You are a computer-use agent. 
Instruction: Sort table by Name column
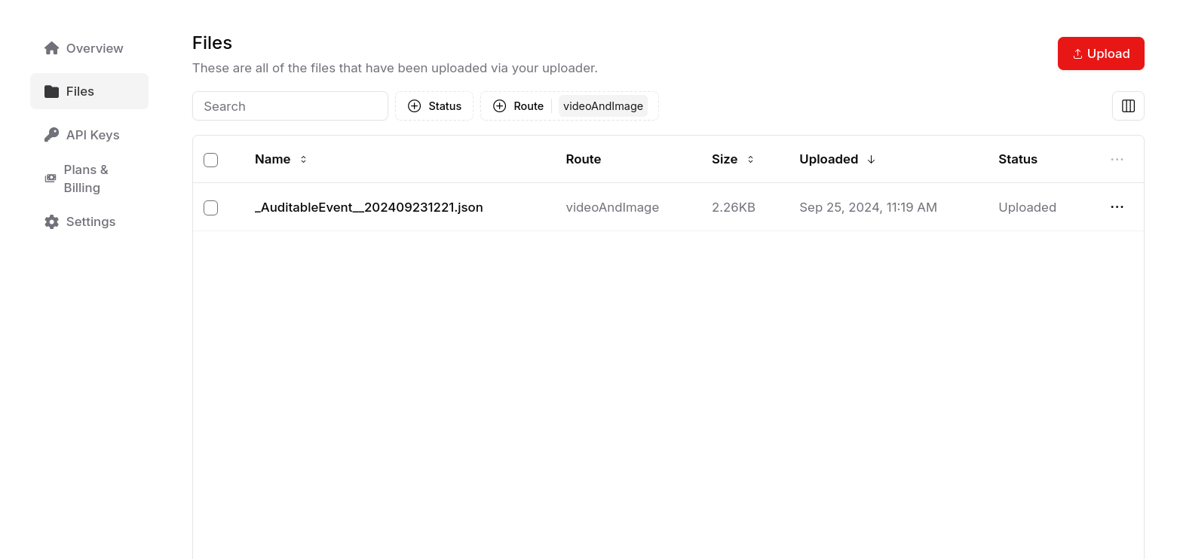(281, 159)
